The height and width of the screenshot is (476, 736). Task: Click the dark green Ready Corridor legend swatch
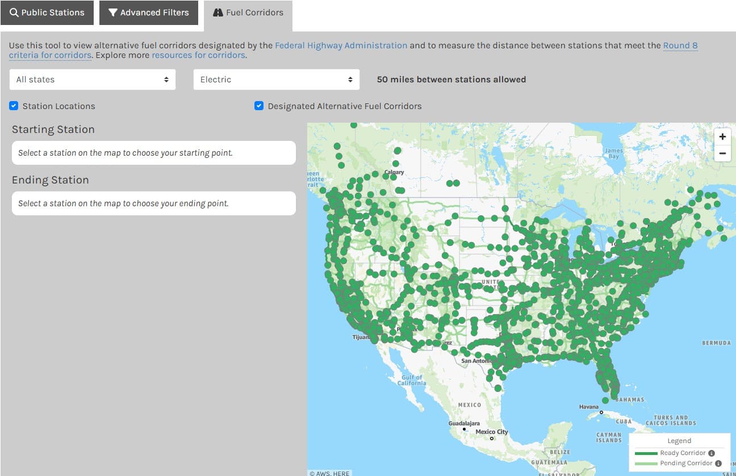[x=646, y=453]
